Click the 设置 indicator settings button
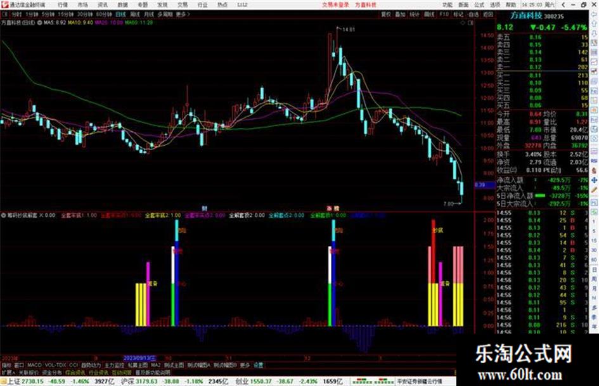599x386 pixels. click(258, 365)
